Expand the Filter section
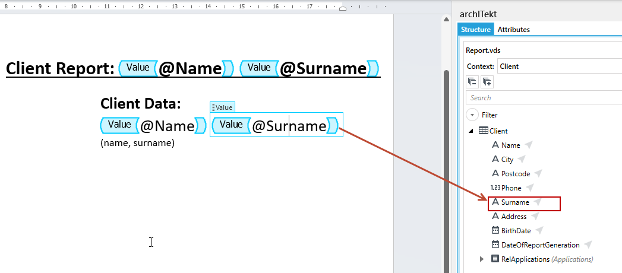Screen dimensions: 622x273 (472, 115)
